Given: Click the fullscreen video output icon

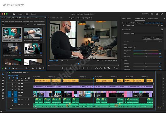Looking at the screenshot, I should coord(162,14).
